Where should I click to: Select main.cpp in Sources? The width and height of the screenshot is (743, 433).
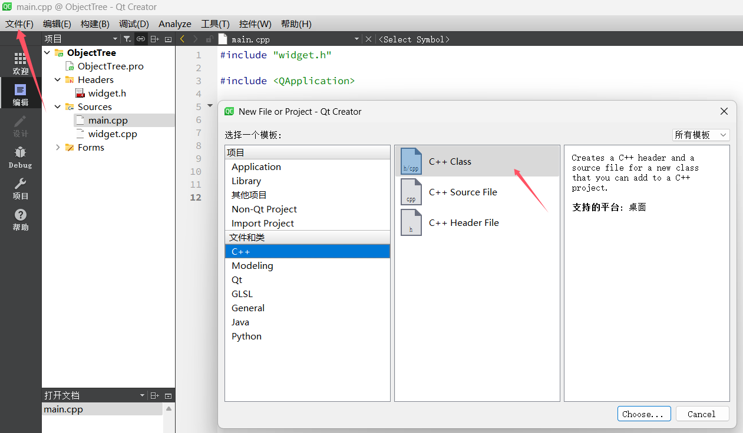pos(108,120)
